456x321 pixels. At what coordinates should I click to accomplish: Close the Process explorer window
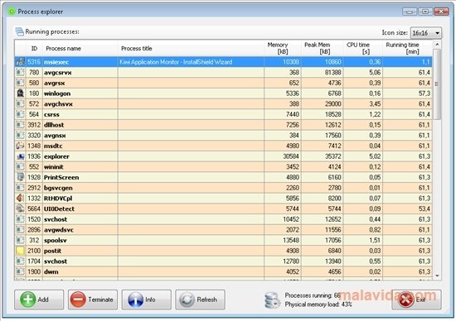[x=441, y=12]
